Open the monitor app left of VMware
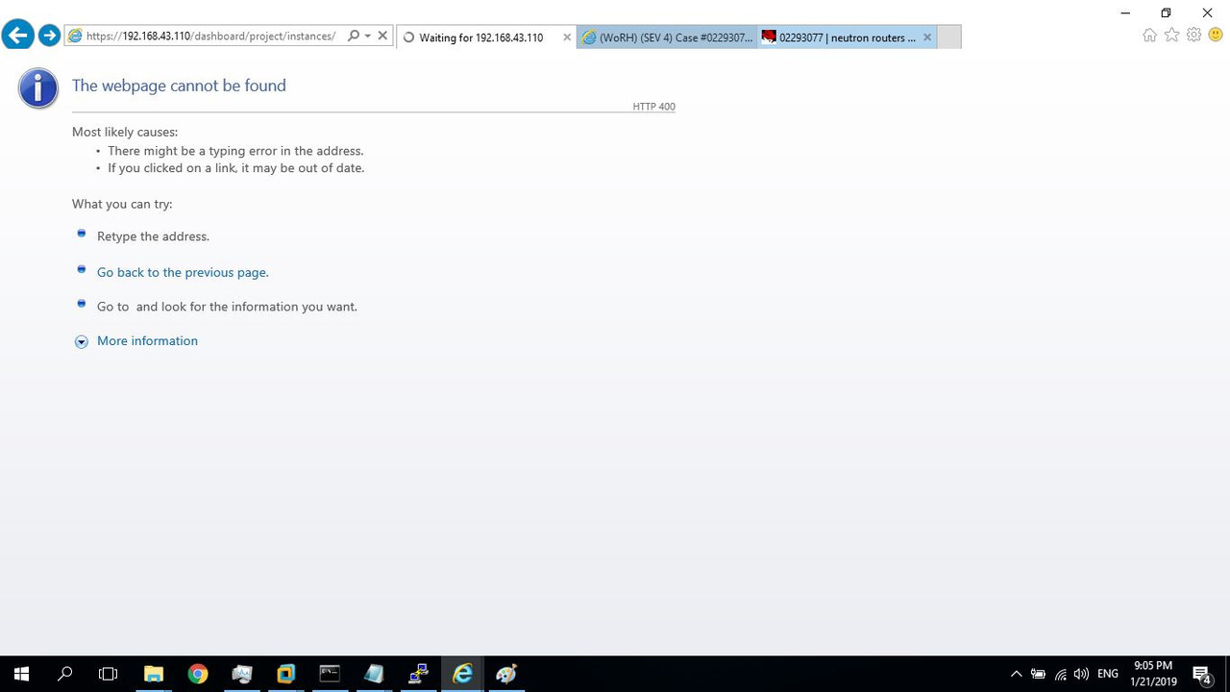This screenshot has height=692, width=1230. tap(242, 674)
